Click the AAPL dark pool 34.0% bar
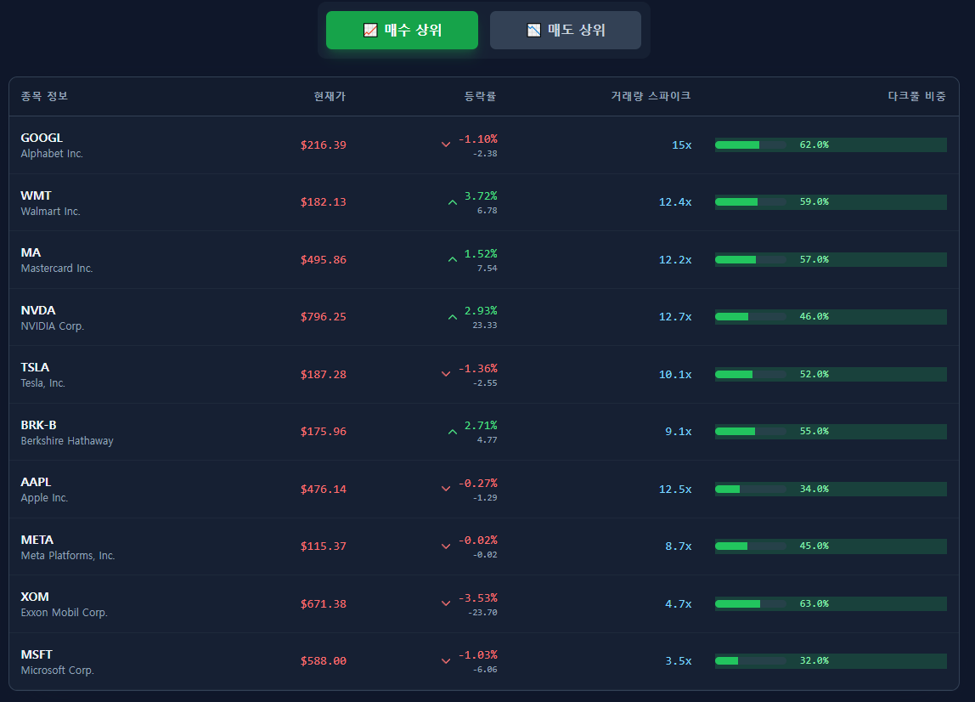 (x=831, y=490)
